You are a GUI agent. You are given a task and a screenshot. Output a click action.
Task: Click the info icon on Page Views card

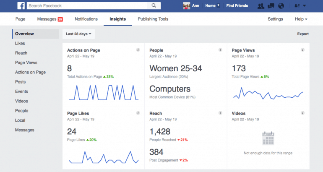click(x=302, y=50)
